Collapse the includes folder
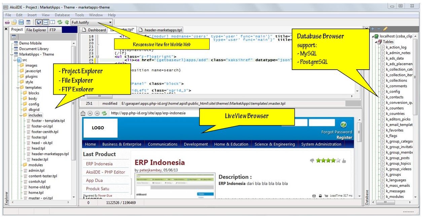 [21, 115]
